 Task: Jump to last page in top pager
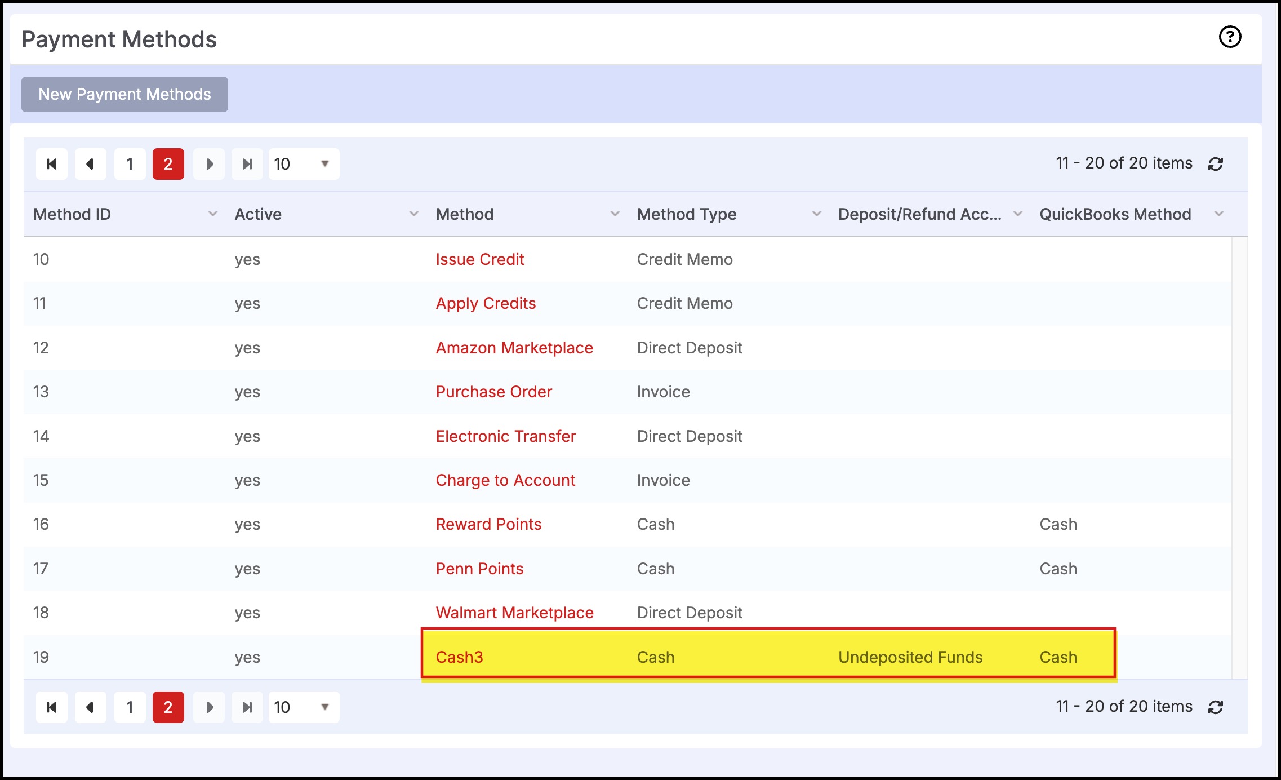pyautogui.click(x=247, y=164)
